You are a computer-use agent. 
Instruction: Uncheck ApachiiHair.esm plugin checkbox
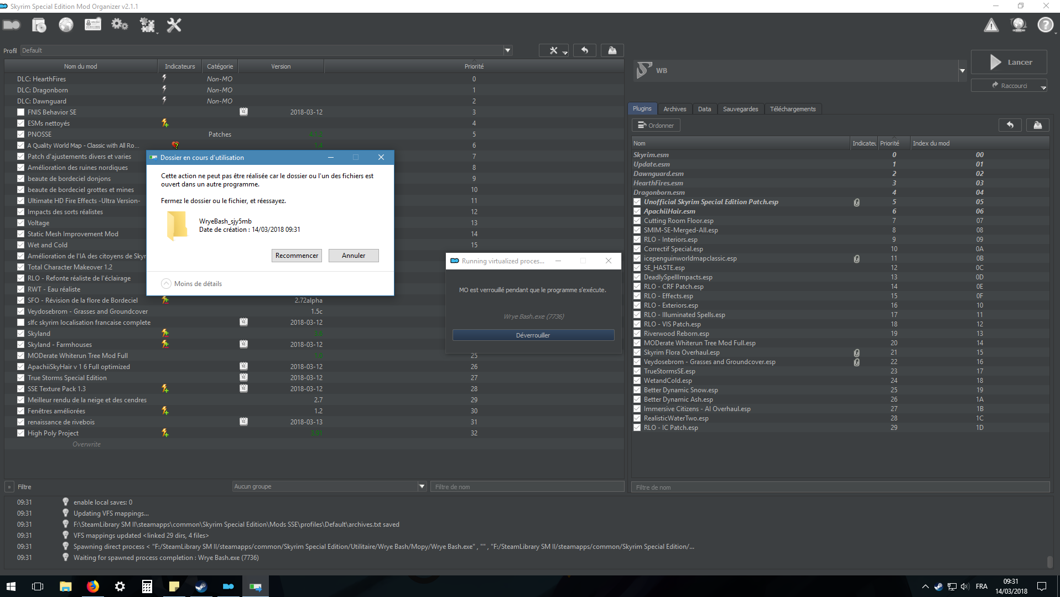pos(637,211)
